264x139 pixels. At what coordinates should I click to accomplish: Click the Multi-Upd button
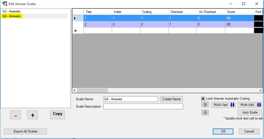pos(223,105)
